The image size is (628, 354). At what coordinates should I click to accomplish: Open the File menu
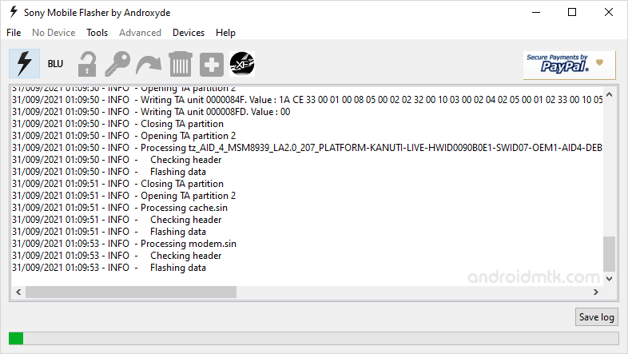click(14, 33)
